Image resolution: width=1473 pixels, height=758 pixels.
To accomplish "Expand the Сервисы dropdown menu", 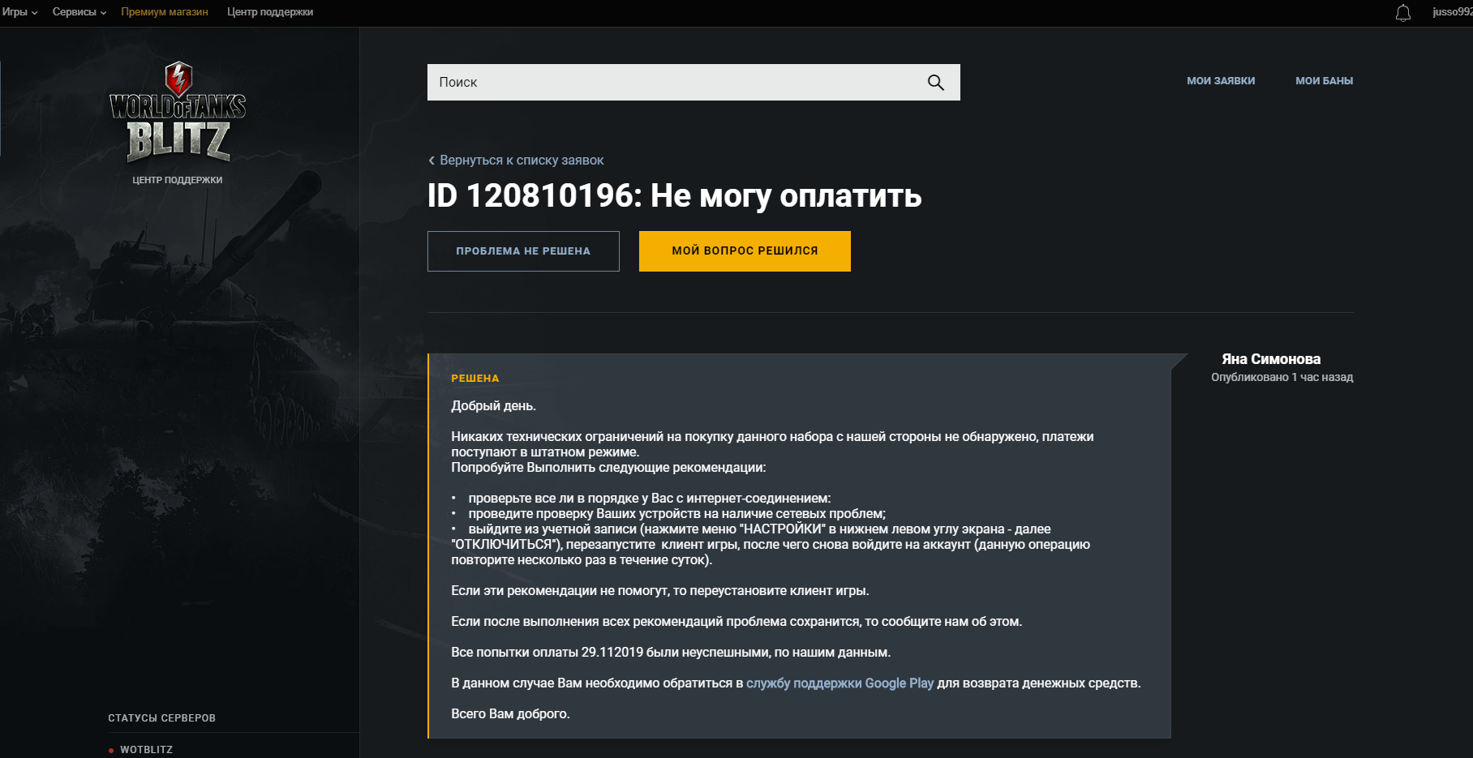I will (x=79, y=12).
